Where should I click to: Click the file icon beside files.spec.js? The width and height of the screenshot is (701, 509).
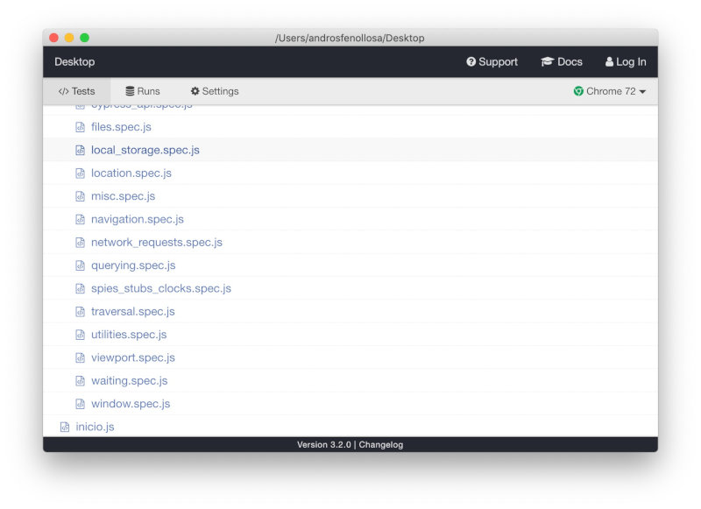80,127
